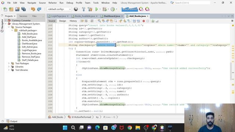Collapse the Library Management System project
Image resolution: width=235 pixels, height=132 pixels.
click(x=6, y=23)
